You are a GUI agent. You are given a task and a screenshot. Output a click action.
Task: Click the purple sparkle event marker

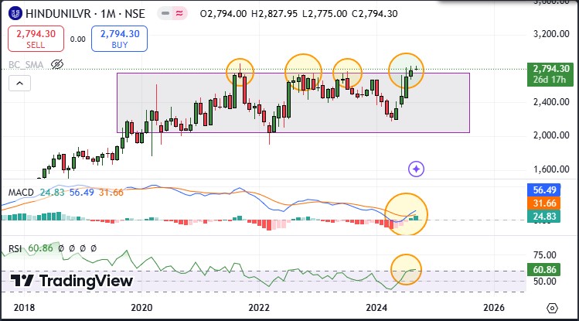(x=416, y=169)
